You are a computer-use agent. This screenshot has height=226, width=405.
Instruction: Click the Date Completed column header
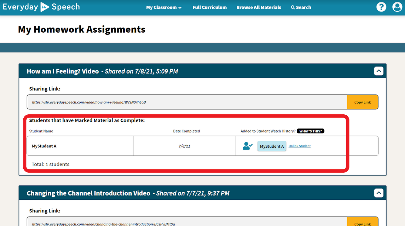click(x=187, y=131)
